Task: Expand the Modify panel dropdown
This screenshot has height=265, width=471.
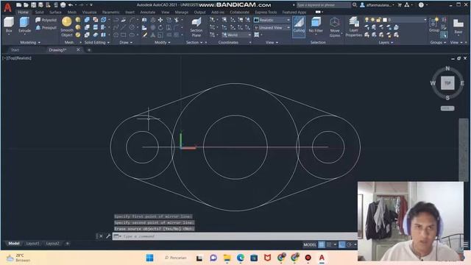Action: click(x=163, y=43)
